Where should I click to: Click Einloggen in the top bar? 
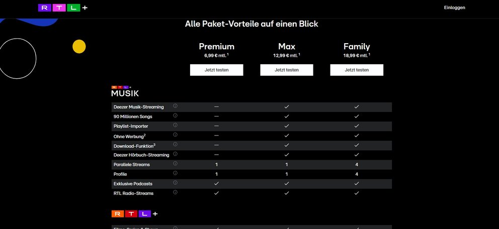click(x=454, y=8)
